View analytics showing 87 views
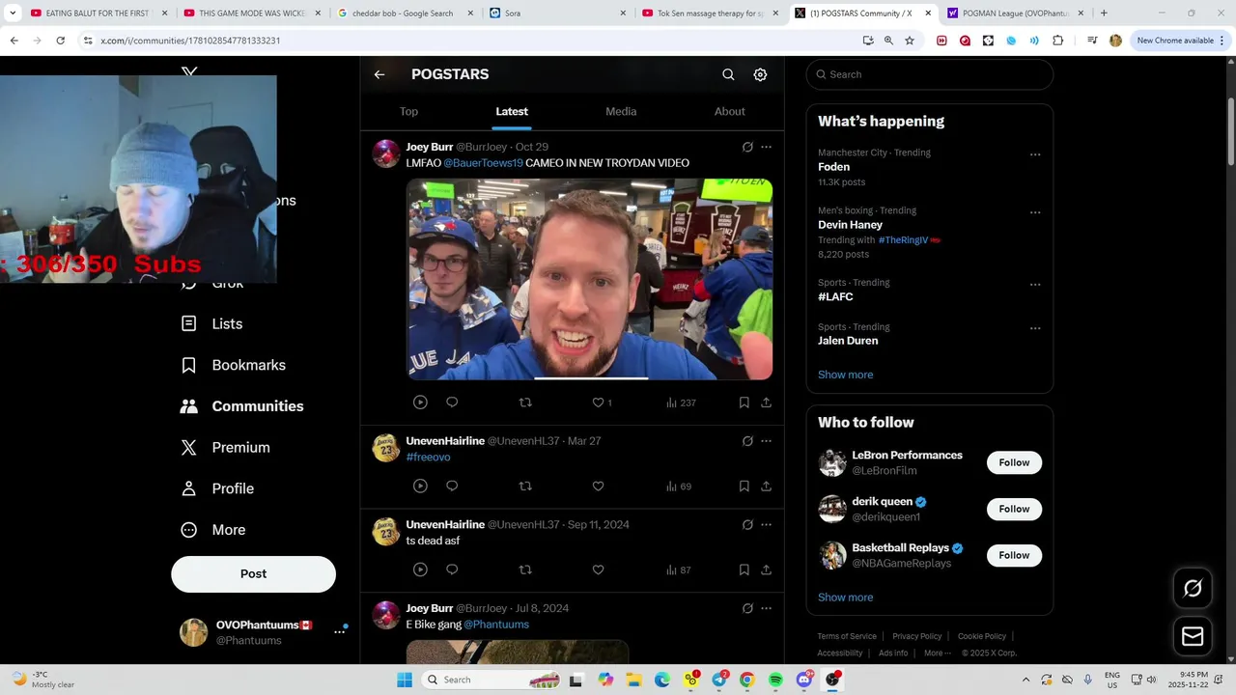 coord(679,570)
